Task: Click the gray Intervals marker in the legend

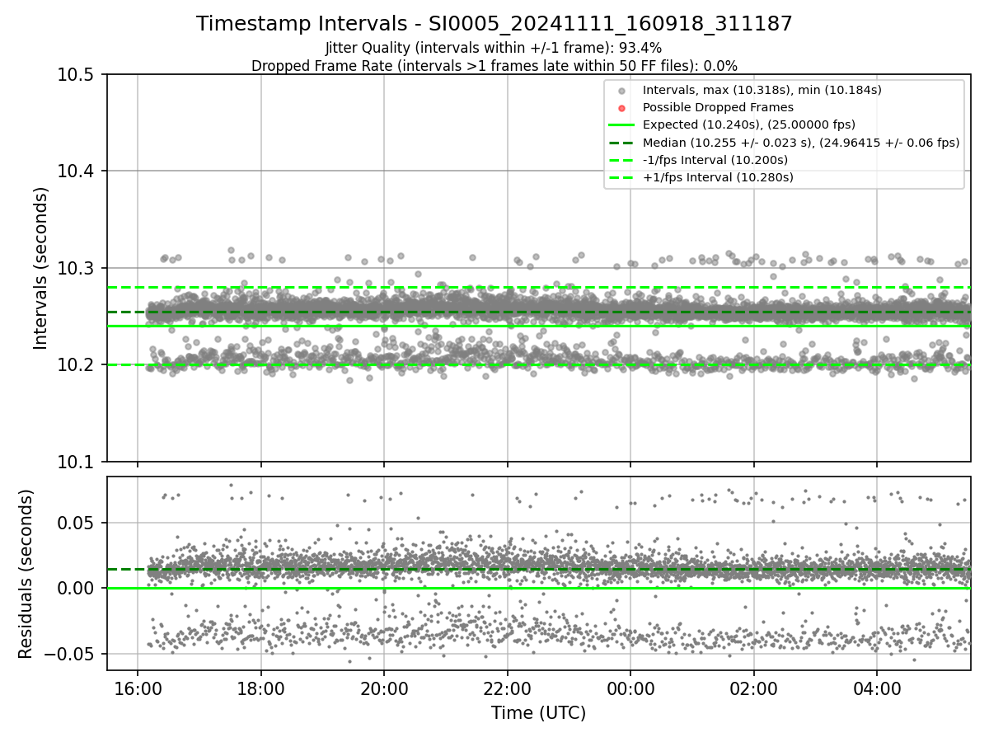Action: (621, 91)
